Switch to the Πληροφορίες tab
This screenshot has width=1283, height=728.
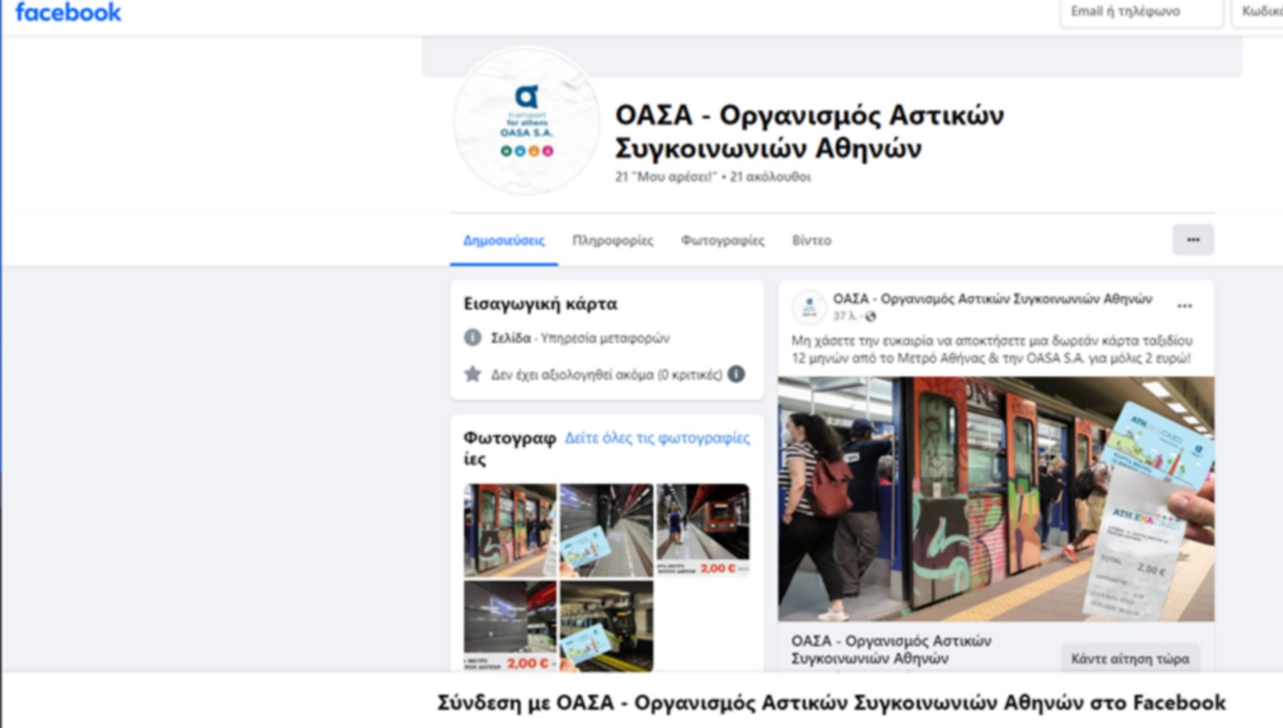point(613,240)
